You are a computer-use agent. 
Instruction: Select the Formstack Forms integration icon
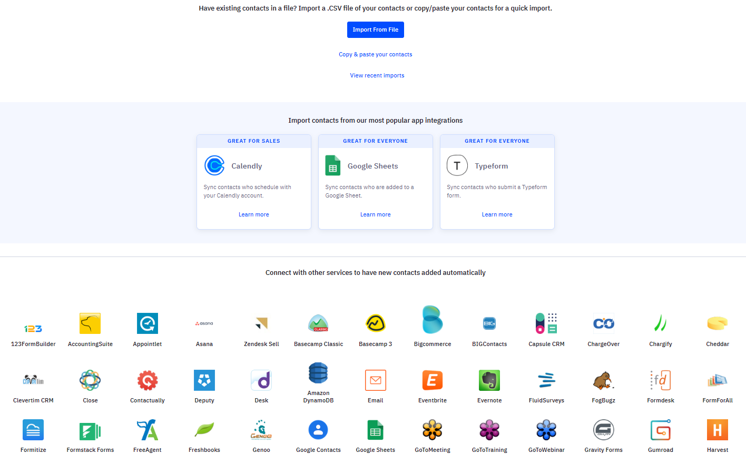tap(90, 431)
